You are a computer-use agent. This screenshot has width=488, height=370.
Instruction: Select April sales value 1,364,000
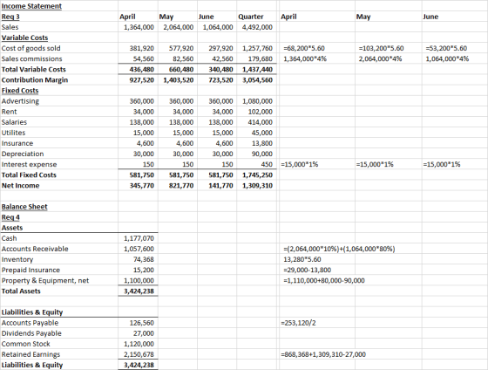[x=139, y=27]
